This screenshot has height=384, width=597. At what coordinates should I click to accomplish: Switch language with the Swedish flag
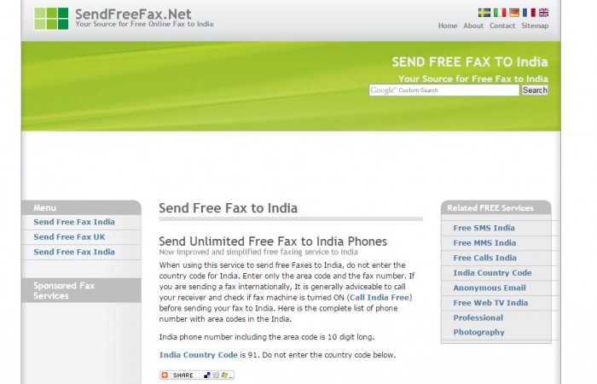(484, 13)
